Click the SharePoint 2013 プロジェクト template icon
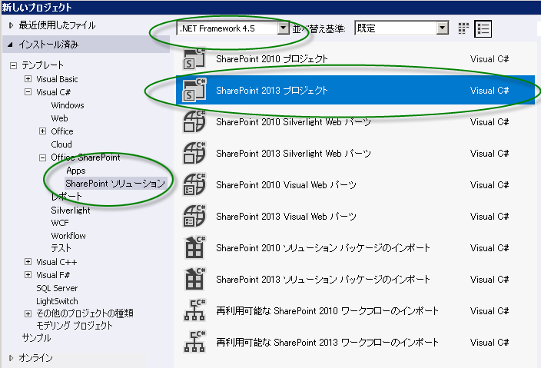 pos(194,90)
